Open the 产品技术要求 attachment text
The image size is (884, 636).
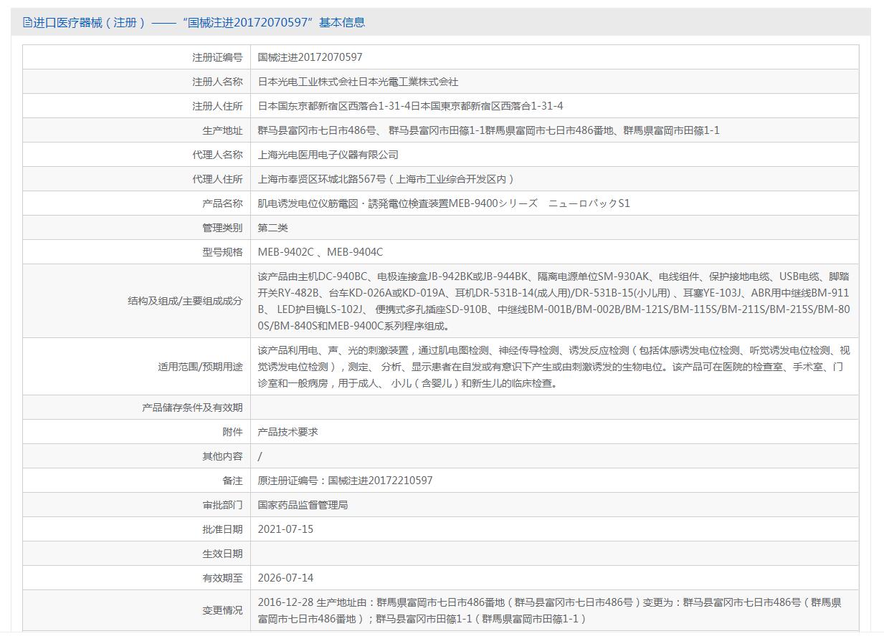click(x=287, y=432)
